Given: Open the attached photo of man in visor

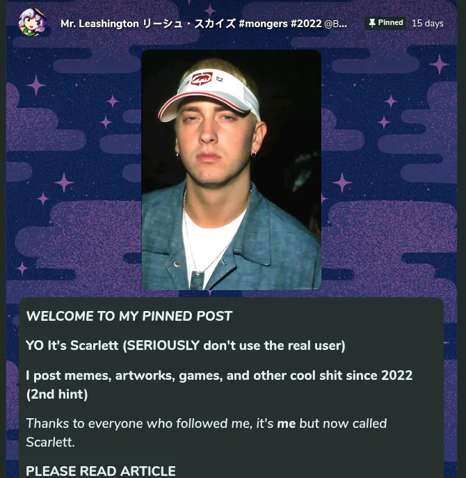Looking at the screenshot, I should tap(232, 170).
